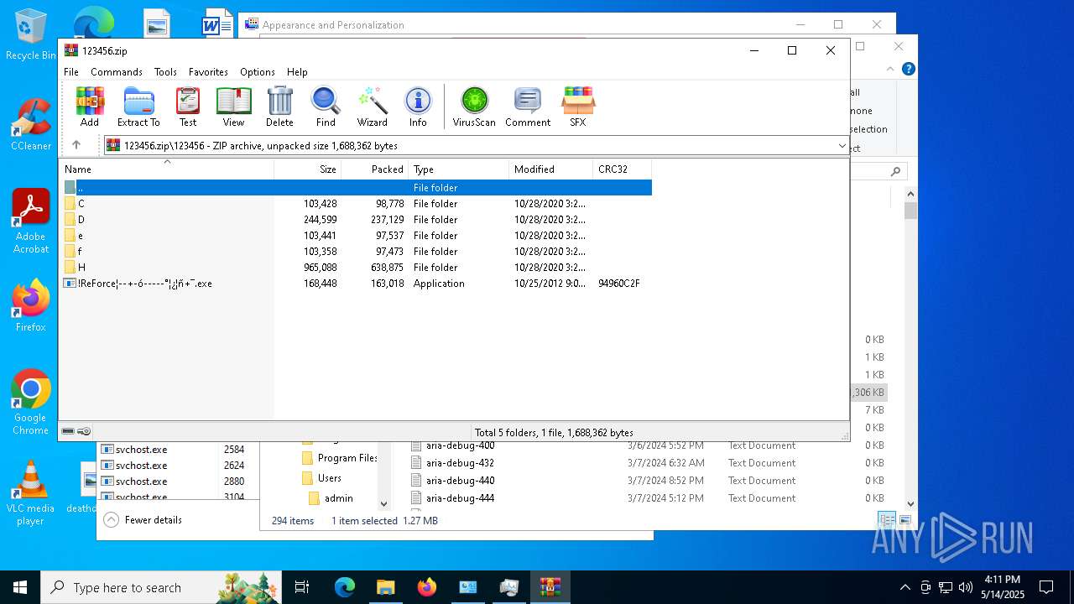
Task: Select folder f in the archive list
Action: [357, 252]
